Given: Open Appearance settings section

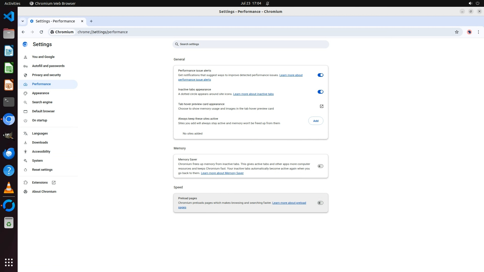Looking at the screenshot, I should (x=40, y=93).
